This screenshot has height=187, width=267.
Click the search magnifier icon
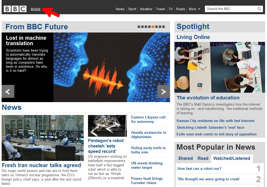coord(259,9)
